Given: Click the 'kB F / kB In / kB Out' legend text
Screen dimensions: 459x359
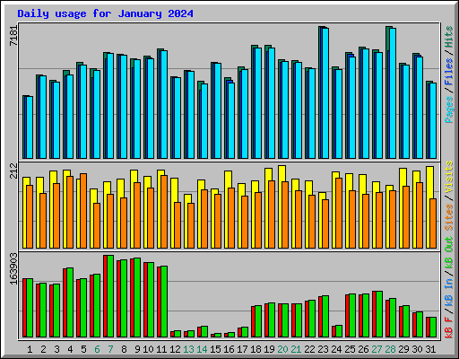Looking at the screenshot, I should tap(449, 287).
